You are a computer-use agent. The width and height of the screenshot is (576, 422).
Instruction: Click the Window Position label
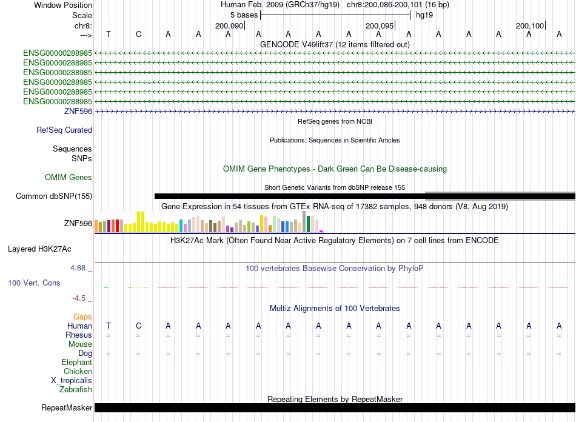tap(63, 5)
